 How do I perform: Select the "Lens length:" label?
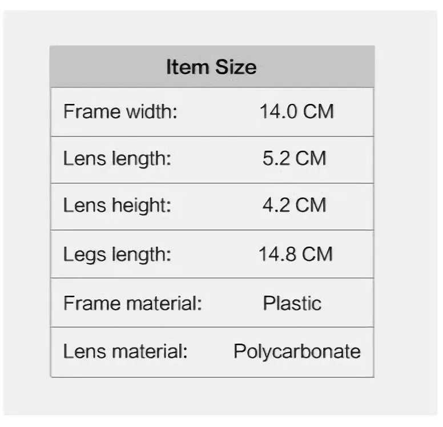tap(117, 158)
